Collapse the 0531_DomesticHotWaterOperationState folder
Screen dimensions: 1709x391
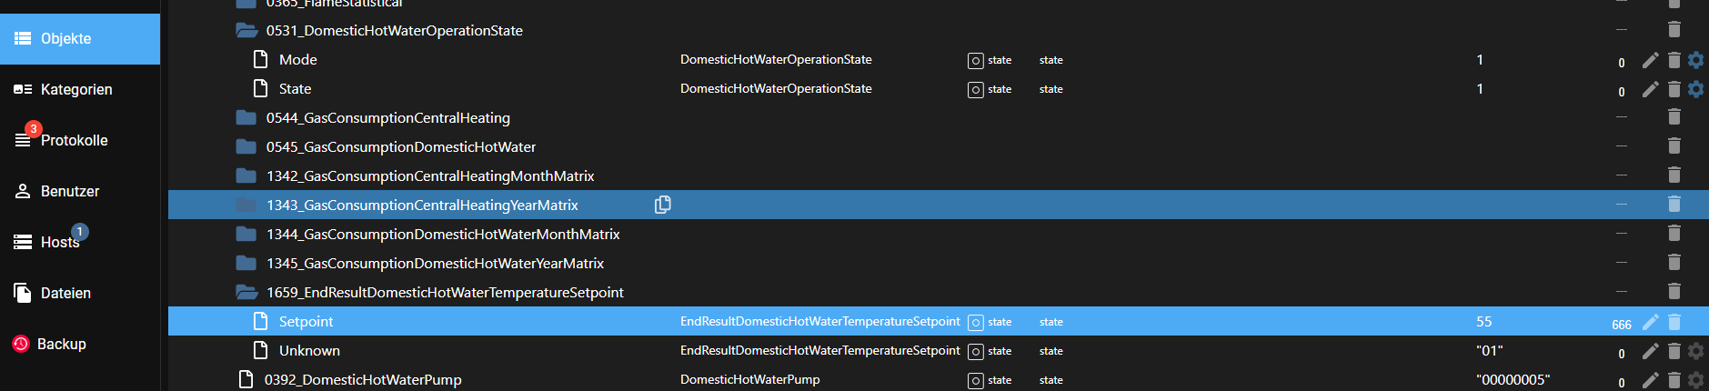click(x=246, y=30)
